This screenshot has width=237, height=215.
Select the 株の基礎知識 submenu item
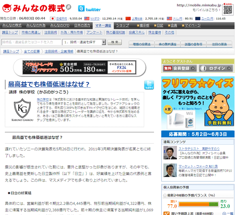click(115, 32)
